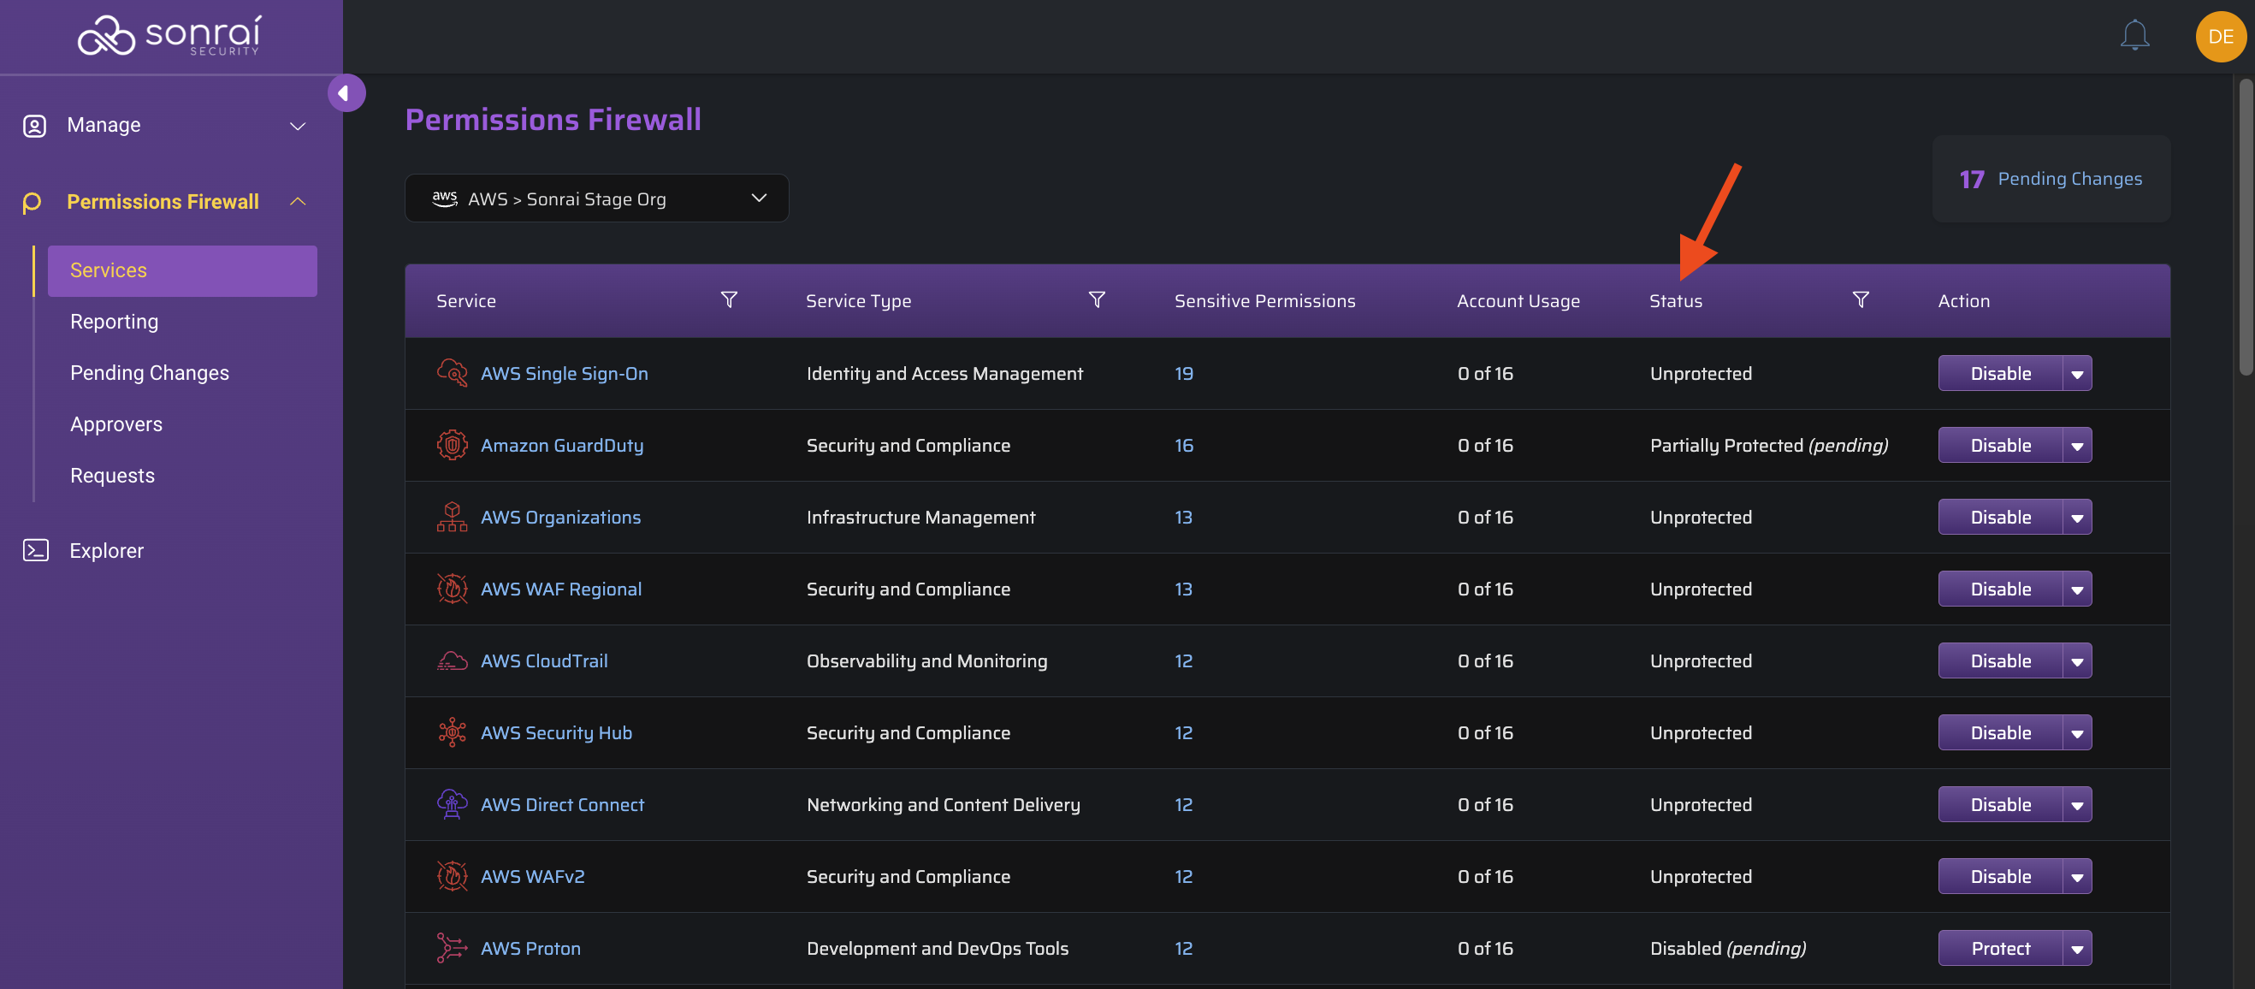Disable AWS Organizations
The width and height of the screenshot is (2255, 989).
point(2000,518)
